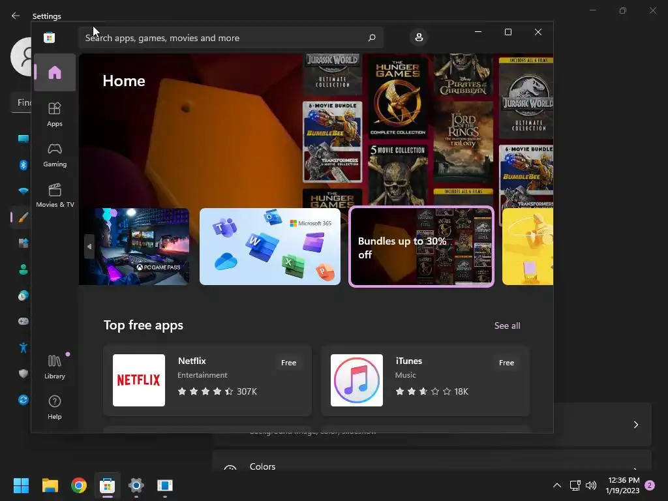Image resolution: width=668 pixels, height=501 pixels.
Task: Open Movies & TV section
Action: pos(55,195)
